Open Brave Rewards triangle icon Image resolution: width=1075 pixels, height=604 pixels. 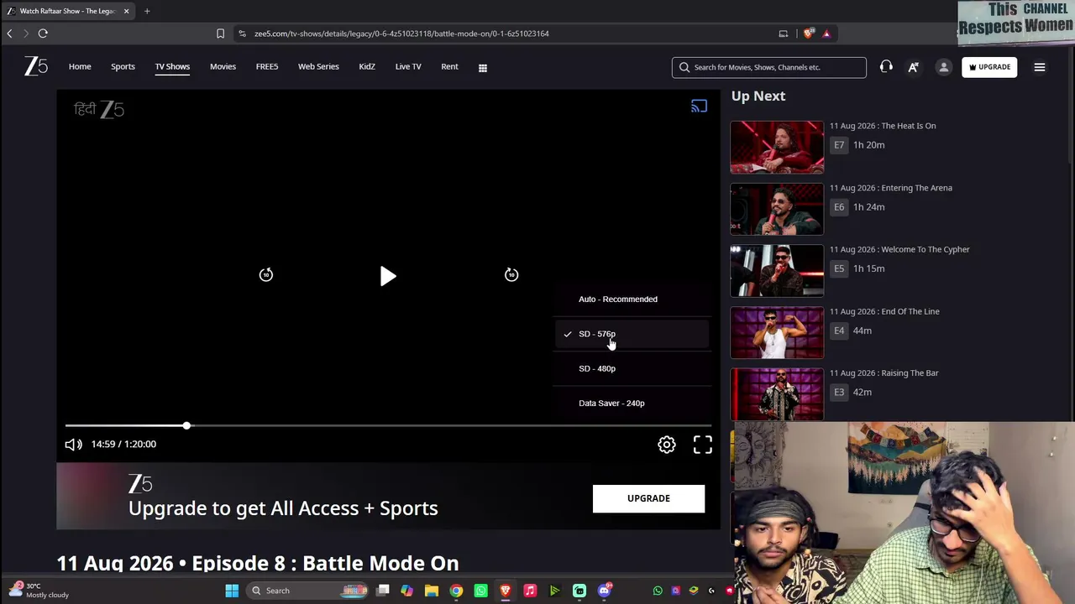pyautogui.click(x=826, y=34)
